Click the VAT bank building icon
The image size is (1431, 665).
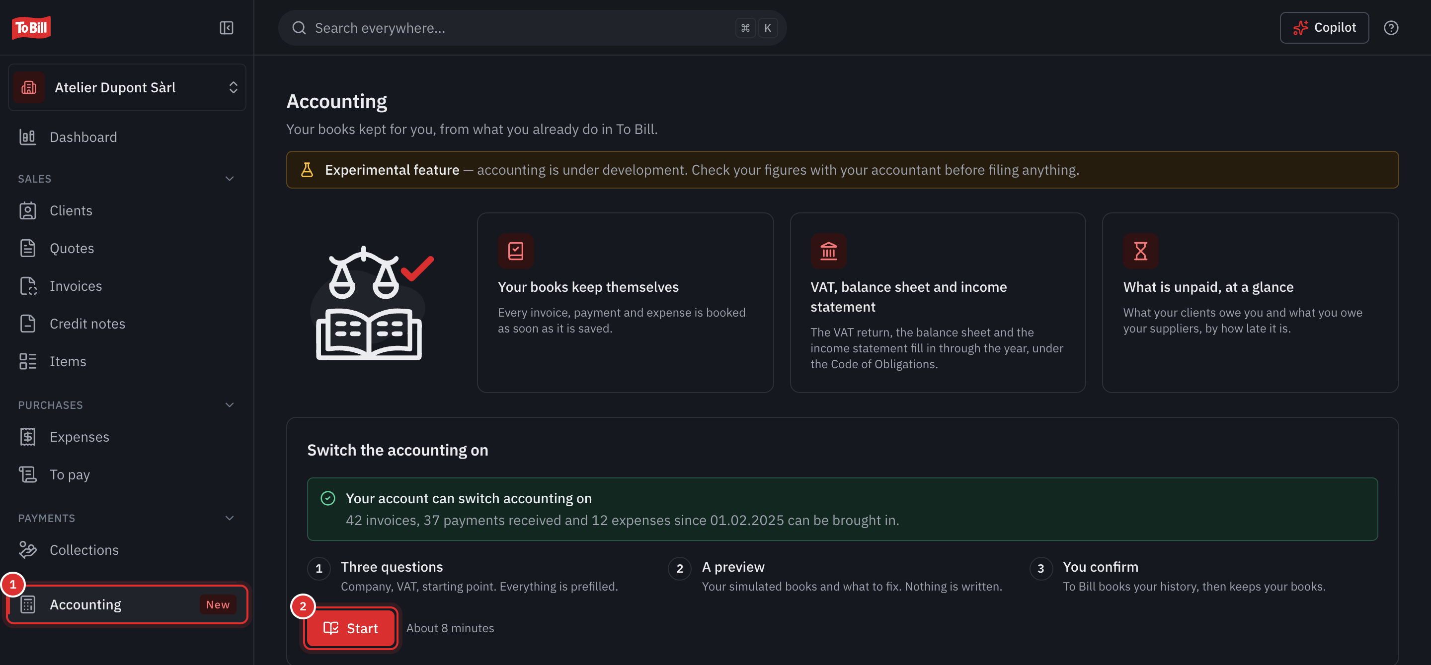828,251
